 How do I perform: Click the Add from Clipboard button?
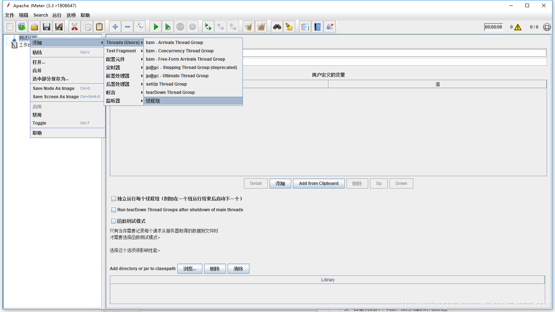(319, 183)
